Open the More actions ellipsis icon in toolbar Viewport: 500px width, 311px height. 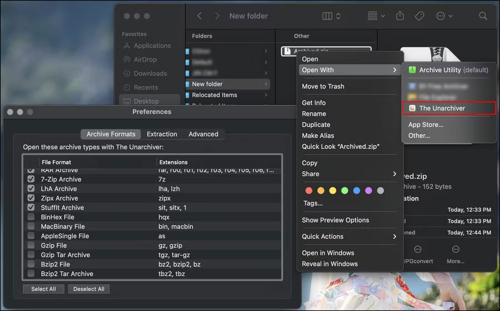pyautogui.click(x=441, y=16)
